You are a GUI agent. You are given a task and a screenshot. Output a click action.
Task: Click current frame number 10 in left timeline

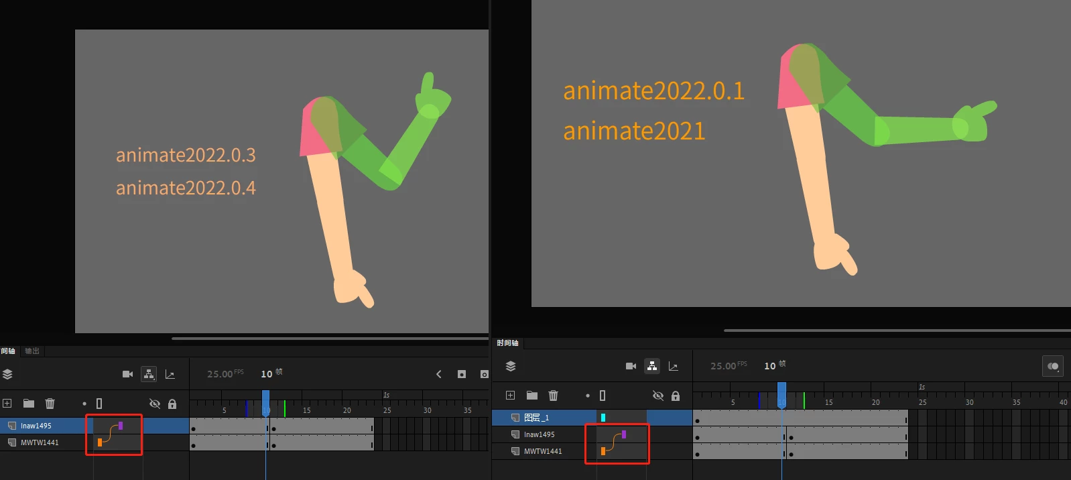click(x=267, y=374)
